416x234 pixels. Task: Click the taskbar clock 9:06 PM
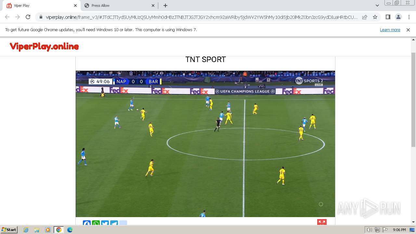399,230
